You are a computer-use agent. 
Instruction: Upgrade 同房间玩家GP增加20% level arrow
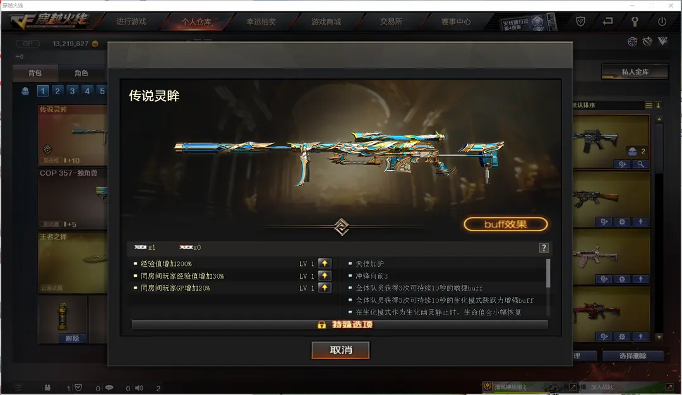tap(325, 288)
